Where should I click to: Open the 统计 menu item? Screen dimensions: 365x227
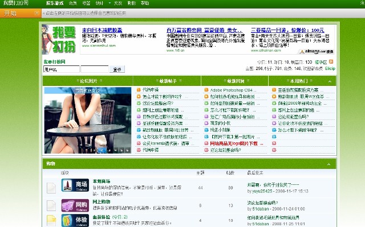click(99, 3)
